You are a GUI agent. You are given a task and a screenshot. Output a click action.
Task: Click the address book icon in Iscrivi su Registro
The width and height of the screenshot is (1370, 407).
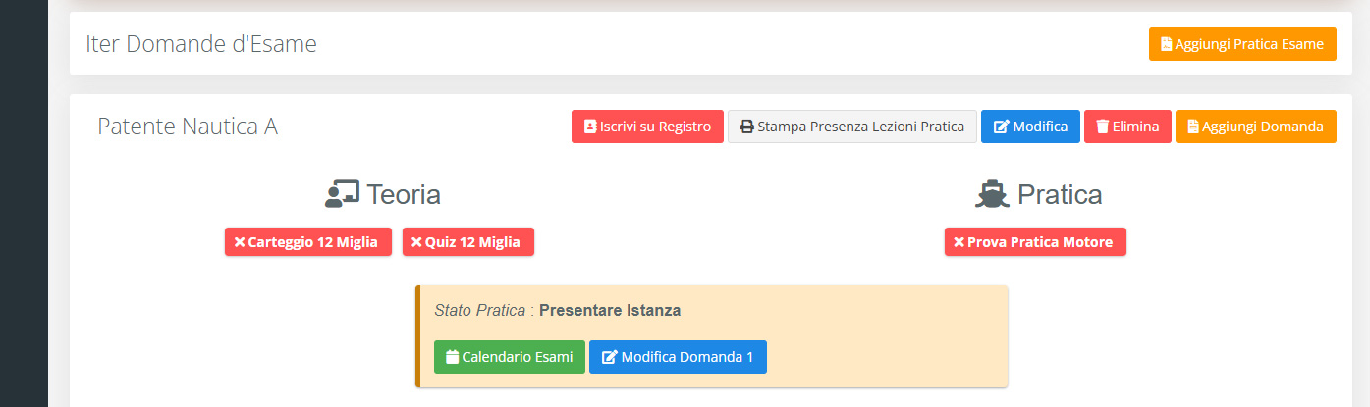(590, 127)
